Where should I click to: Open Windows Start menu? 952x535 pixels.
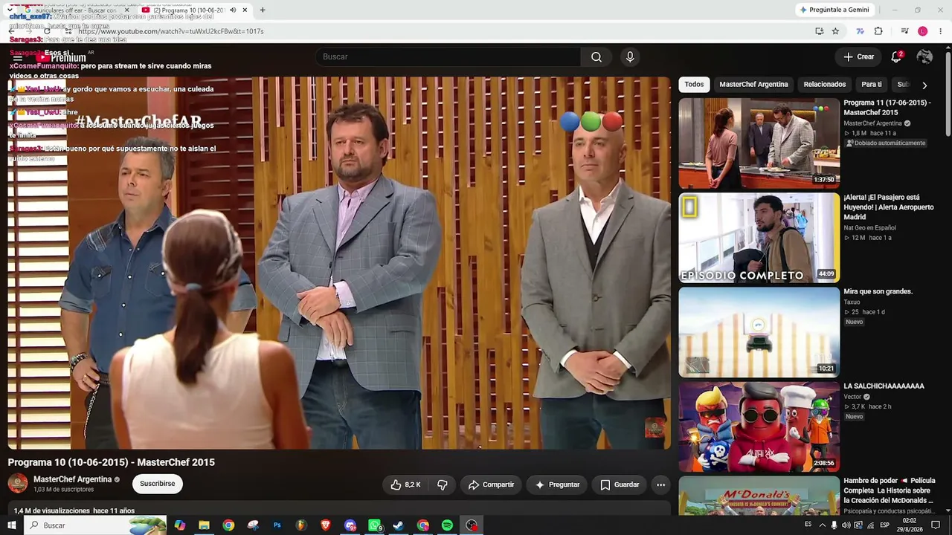pyautogui.click(x=12, y=525)
